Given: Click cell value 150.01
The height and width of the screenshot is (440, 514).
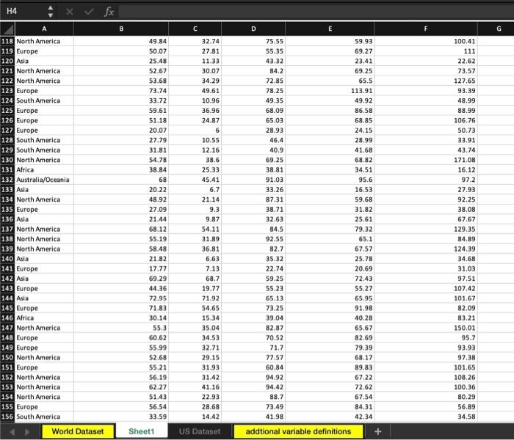Looking at the screenshot, I should pyautogui.click(x=426, y=328).
